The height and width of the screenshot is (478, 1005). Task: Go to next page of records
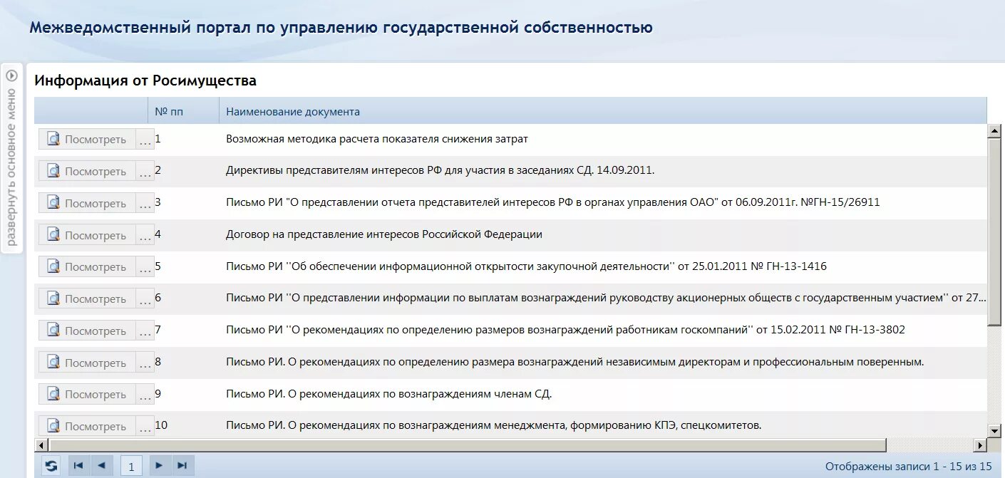point(159,466)
